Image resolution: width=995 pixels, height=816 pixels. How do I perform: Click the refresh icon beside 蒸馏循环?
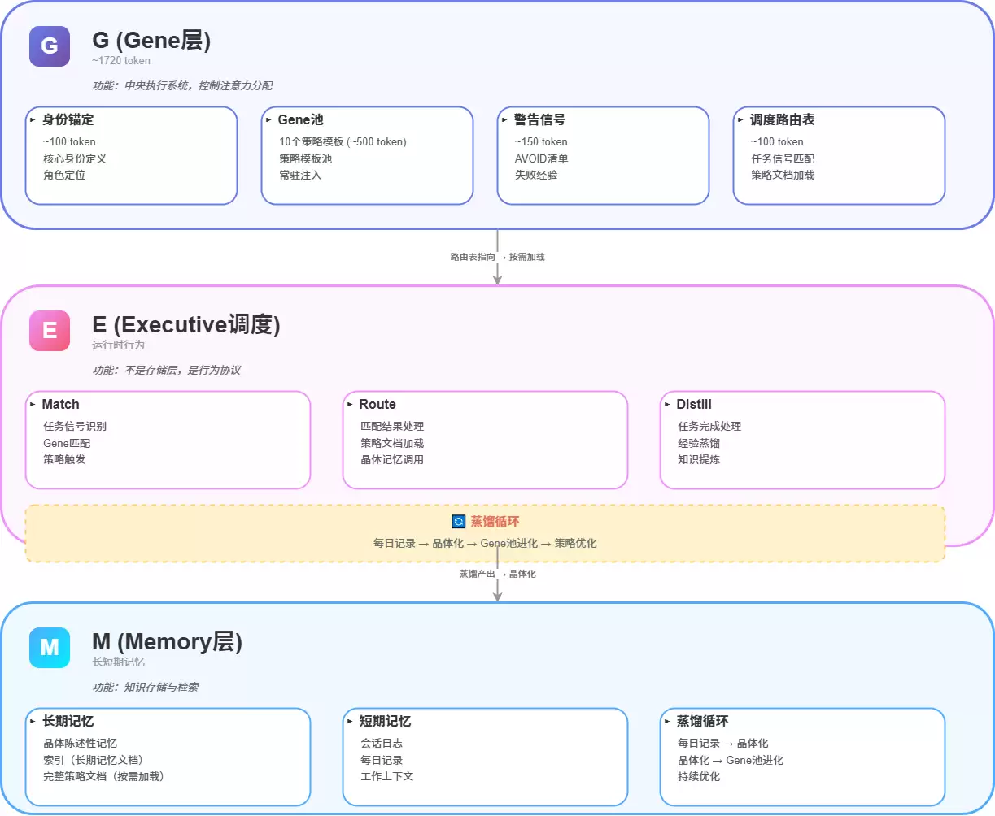pyautogui.click(x=458, y=522)
